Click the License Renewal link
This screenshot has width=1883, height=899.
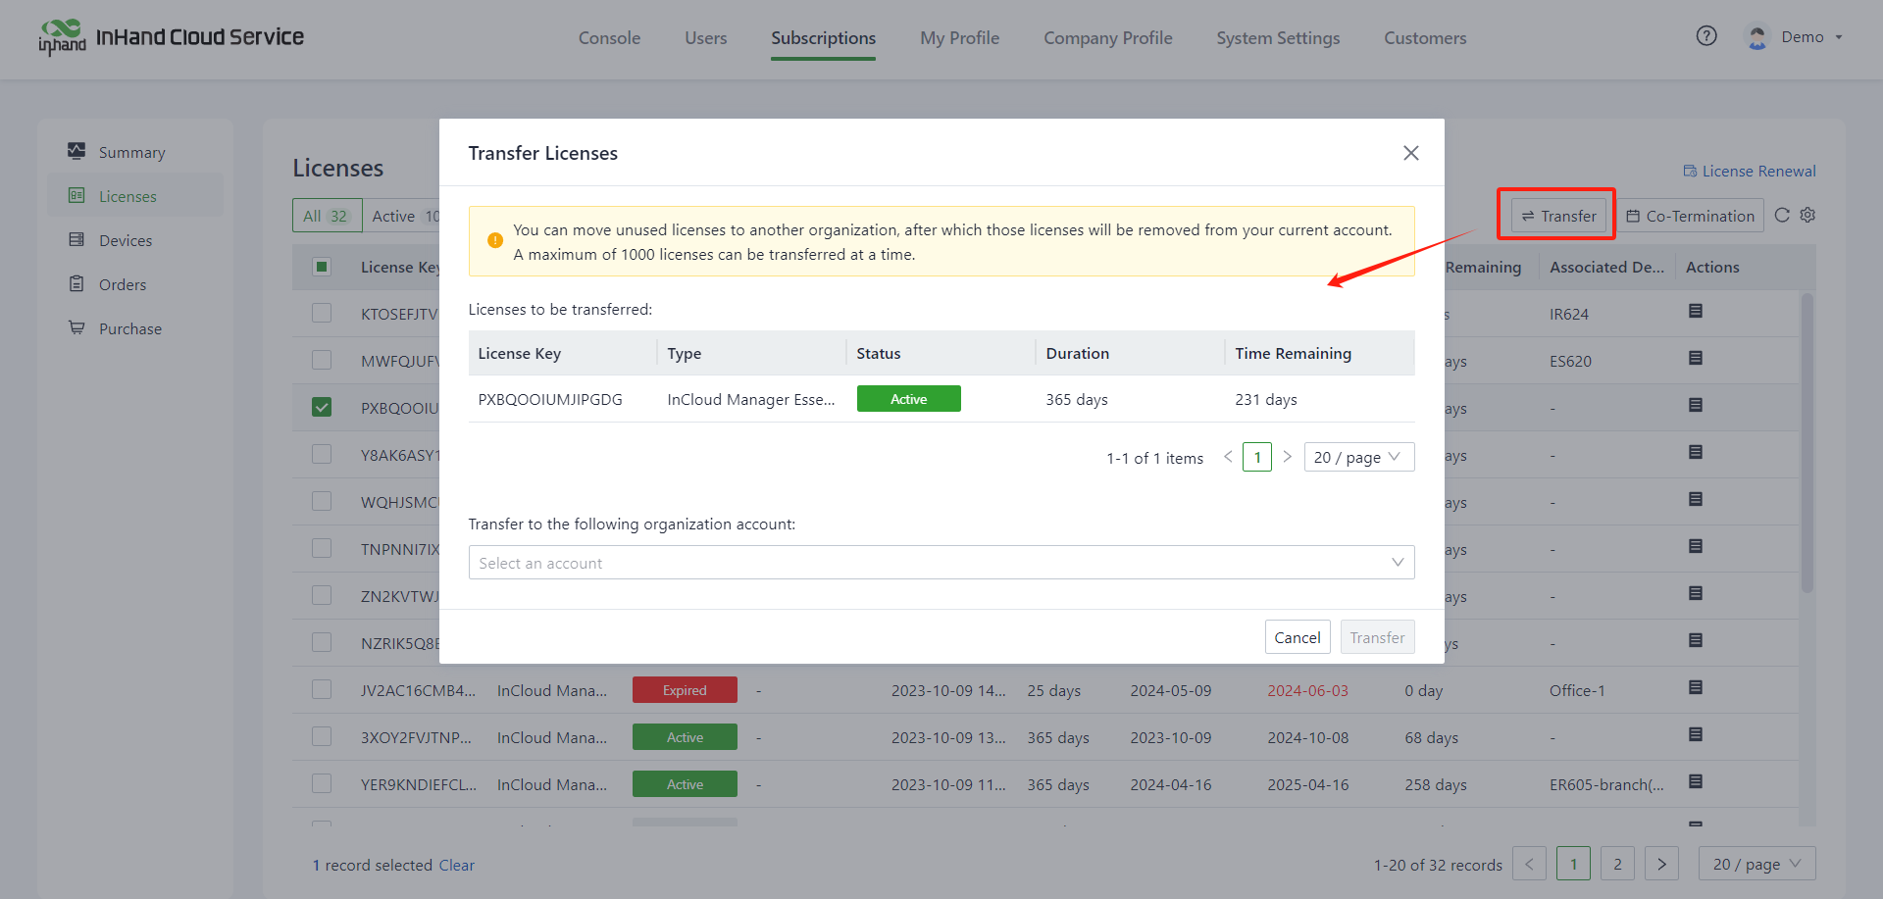1750,171
